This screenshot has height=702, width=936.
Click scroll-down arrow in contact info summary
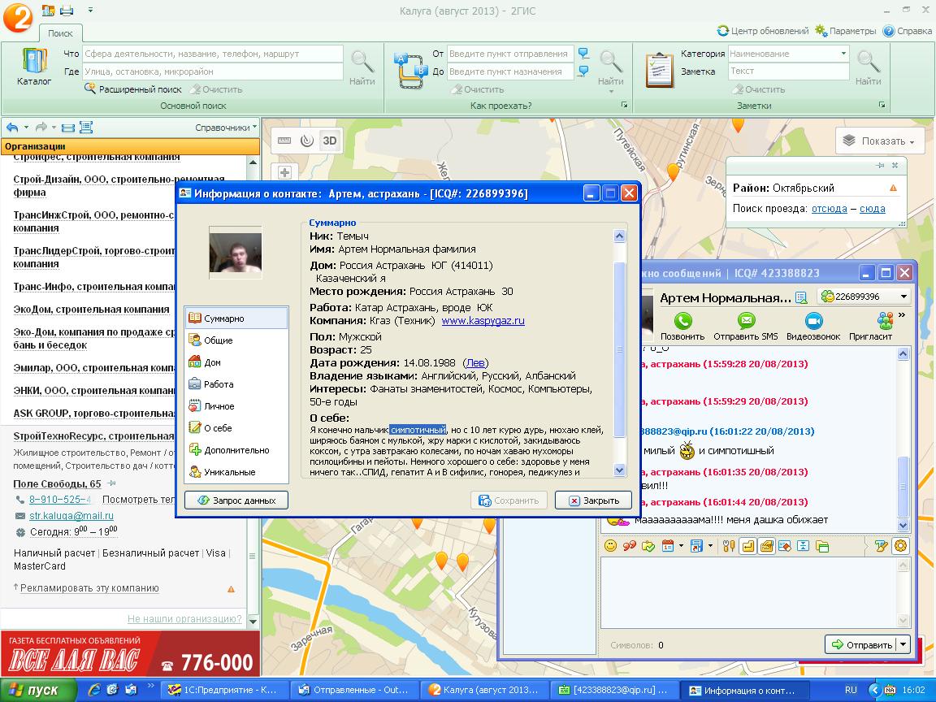[619, 470]
